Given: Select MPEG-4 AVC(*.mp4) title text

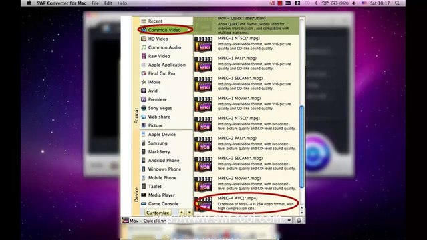Looking at the screenshot, I should point(238,198).
